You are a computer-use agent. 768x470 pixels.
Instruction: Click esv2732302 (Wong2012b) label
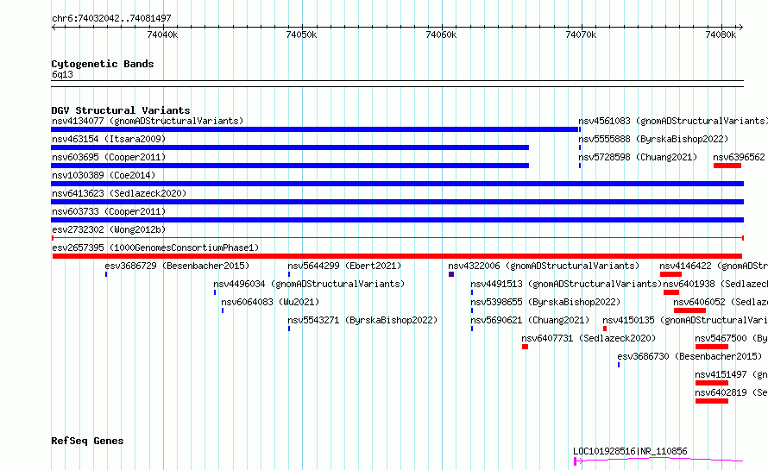coord(109,229)
